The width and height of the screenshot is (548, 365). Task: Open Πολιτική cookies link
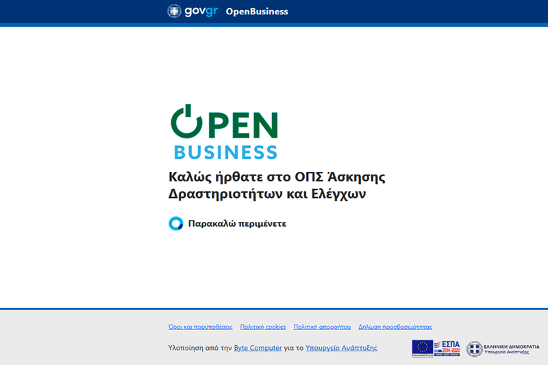point(263,327)
